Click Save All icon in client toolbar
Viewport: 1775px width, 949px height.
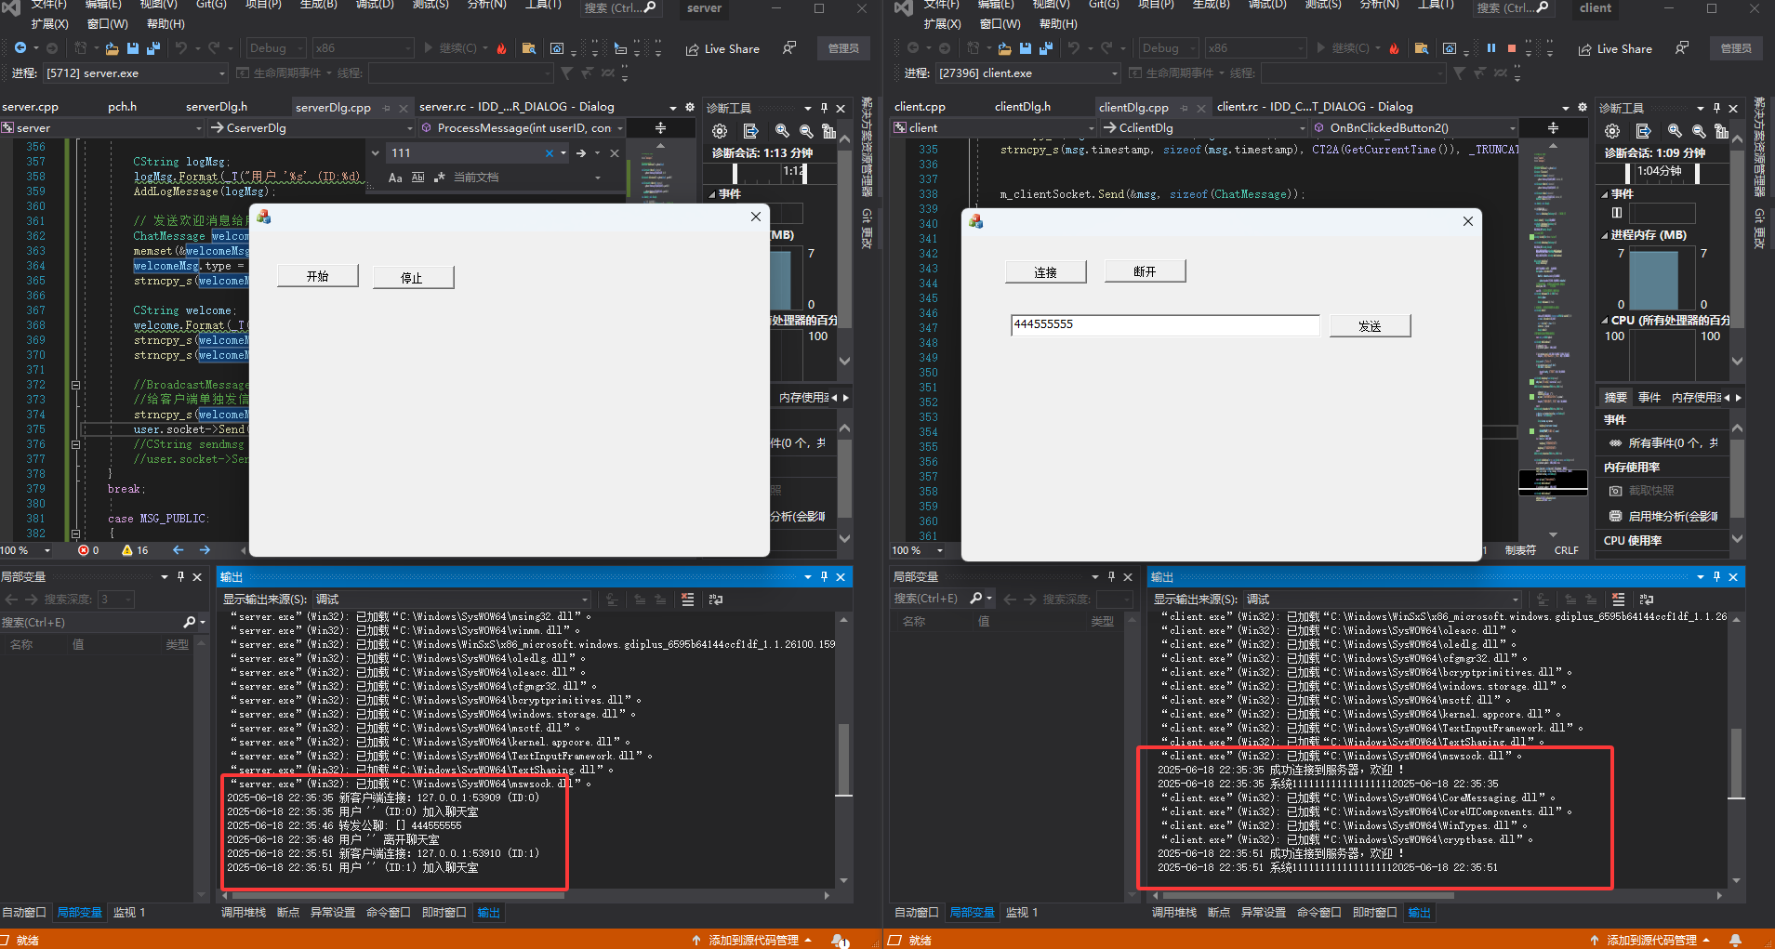pyautogui.click(x=1045, y=48)
